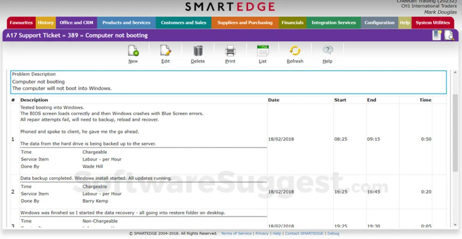Click the search document icon in the title bar
This screenshot has width=462, height=239.
[x=449, y=35]
